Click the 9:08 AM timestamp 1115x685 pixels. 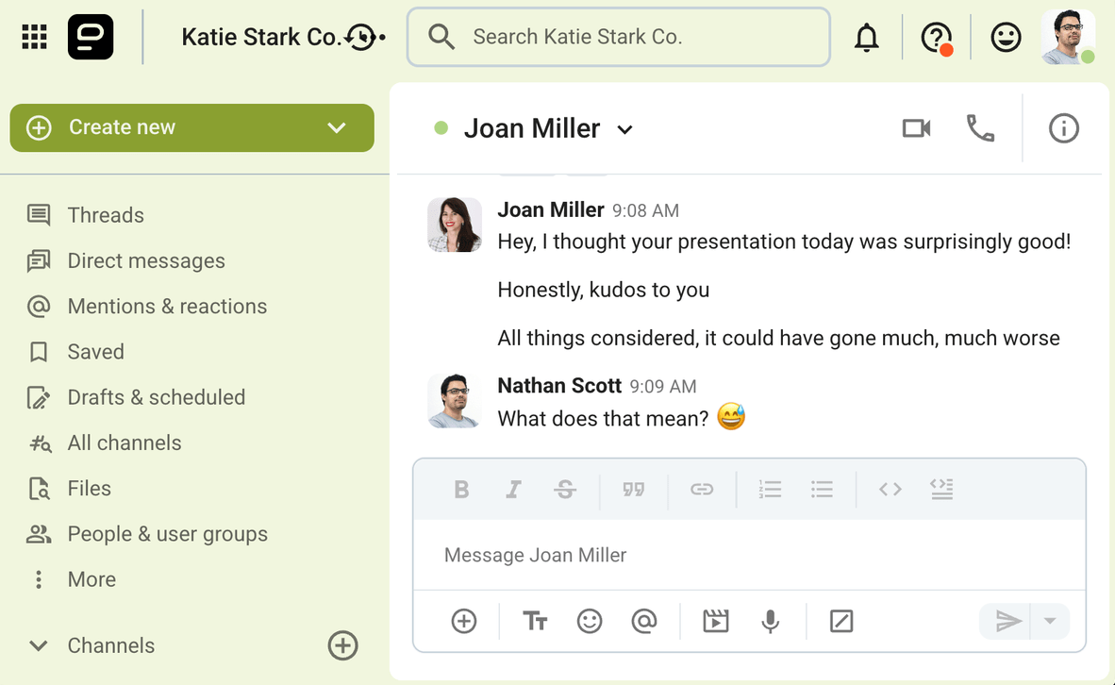pos(645,211)
